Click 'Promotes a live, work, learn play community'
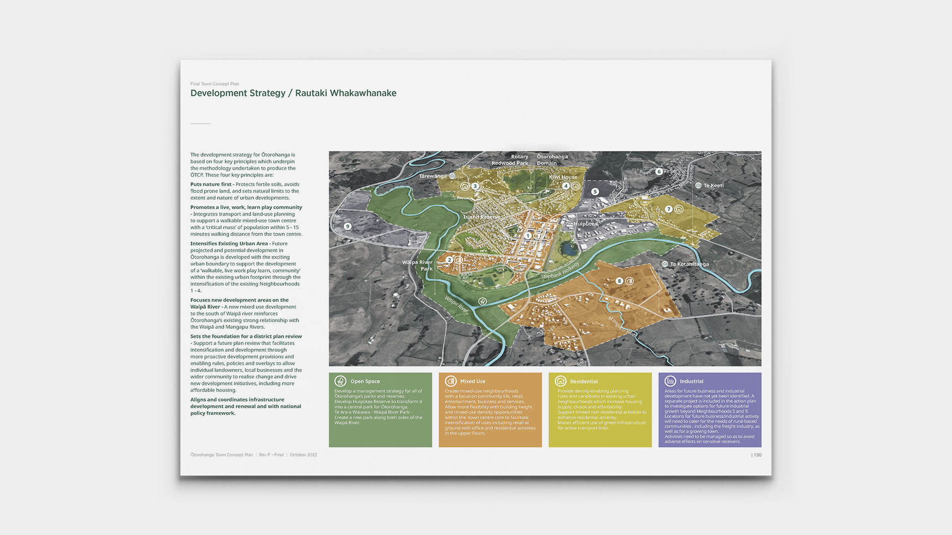Viewport: 952px width, 535px height. 246,208
